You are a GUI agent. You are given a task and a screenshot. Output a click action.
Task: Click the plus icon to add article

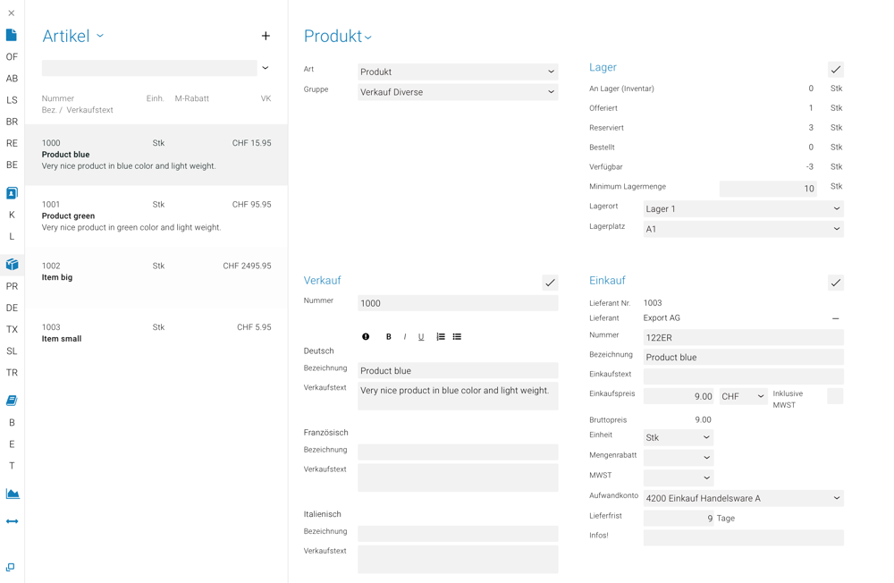pos(266,36)
